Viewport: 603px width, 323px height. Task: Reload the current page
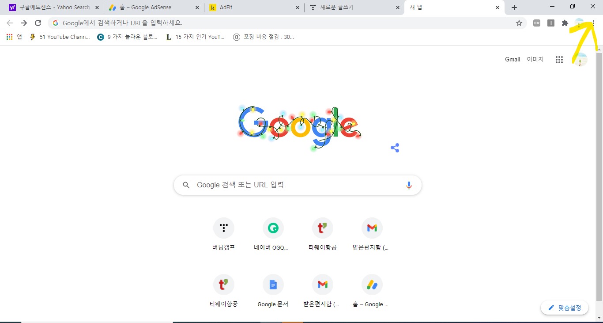(38, 23)
